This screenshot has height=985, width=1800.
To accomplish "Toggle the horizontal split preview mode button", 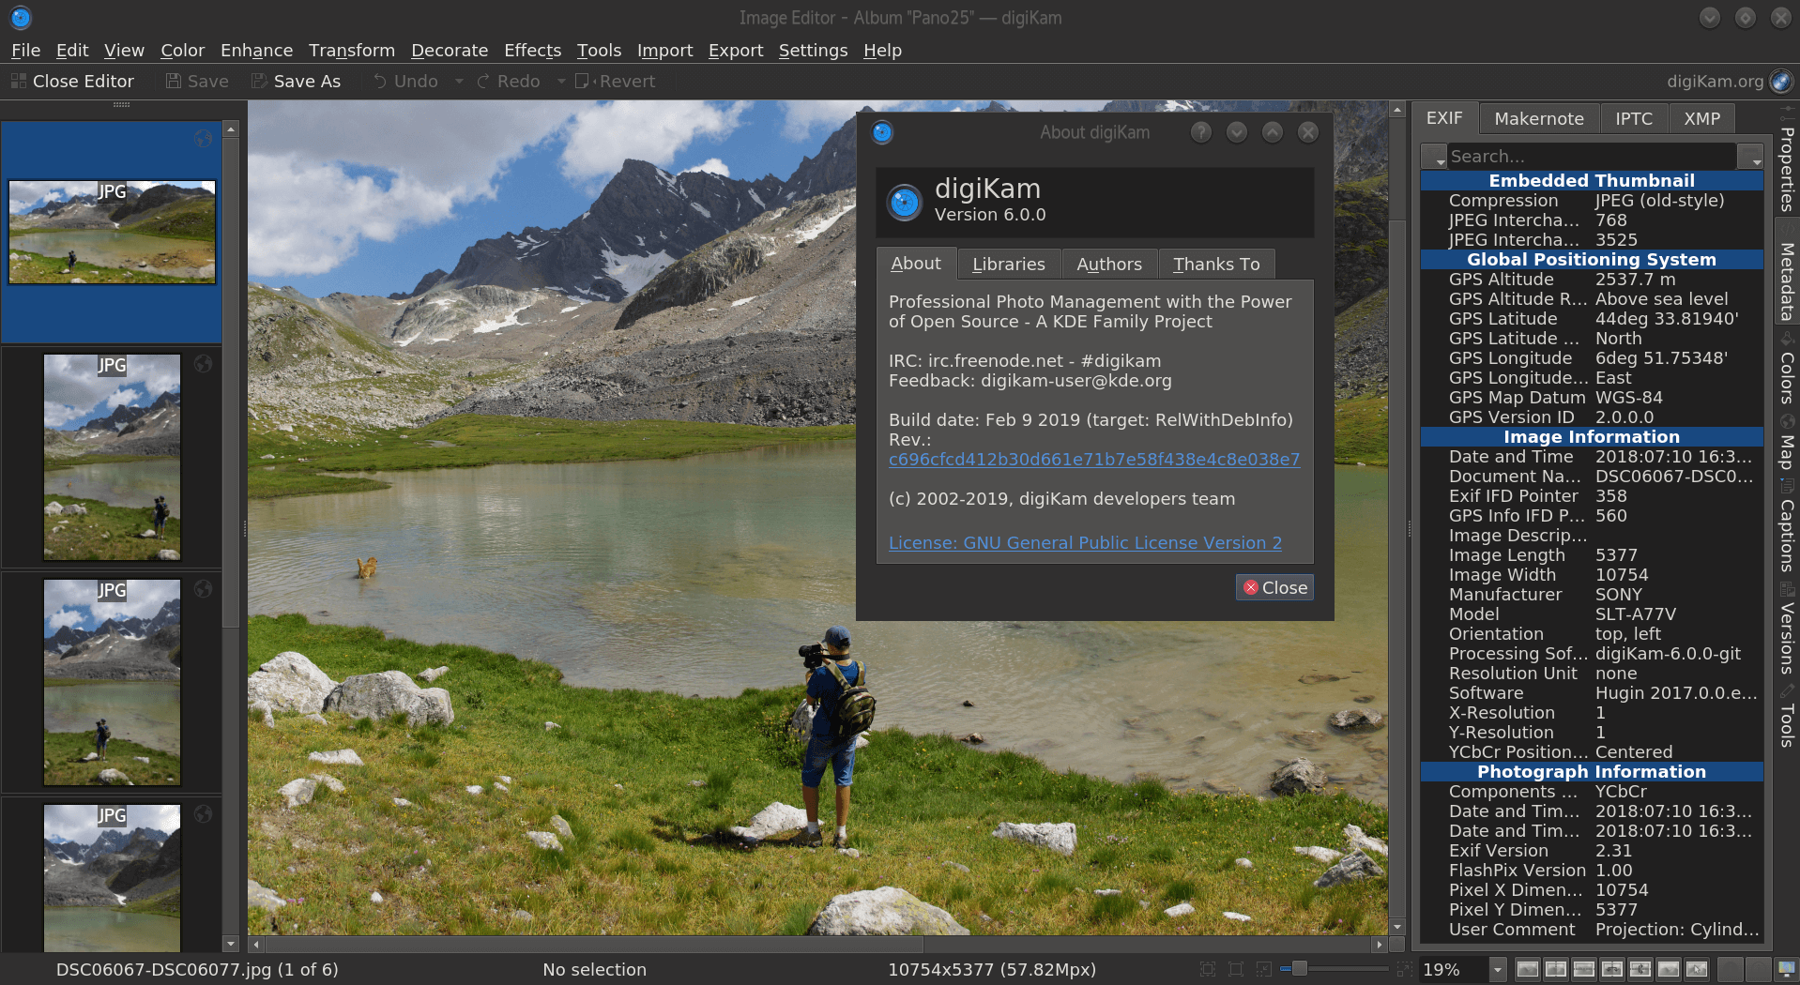I will tap(1584, 969).
